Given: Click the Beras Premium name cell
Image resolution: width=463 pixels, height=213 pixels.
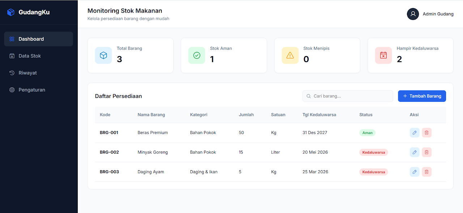Looking at the screenshot, I should coord(153,133).
